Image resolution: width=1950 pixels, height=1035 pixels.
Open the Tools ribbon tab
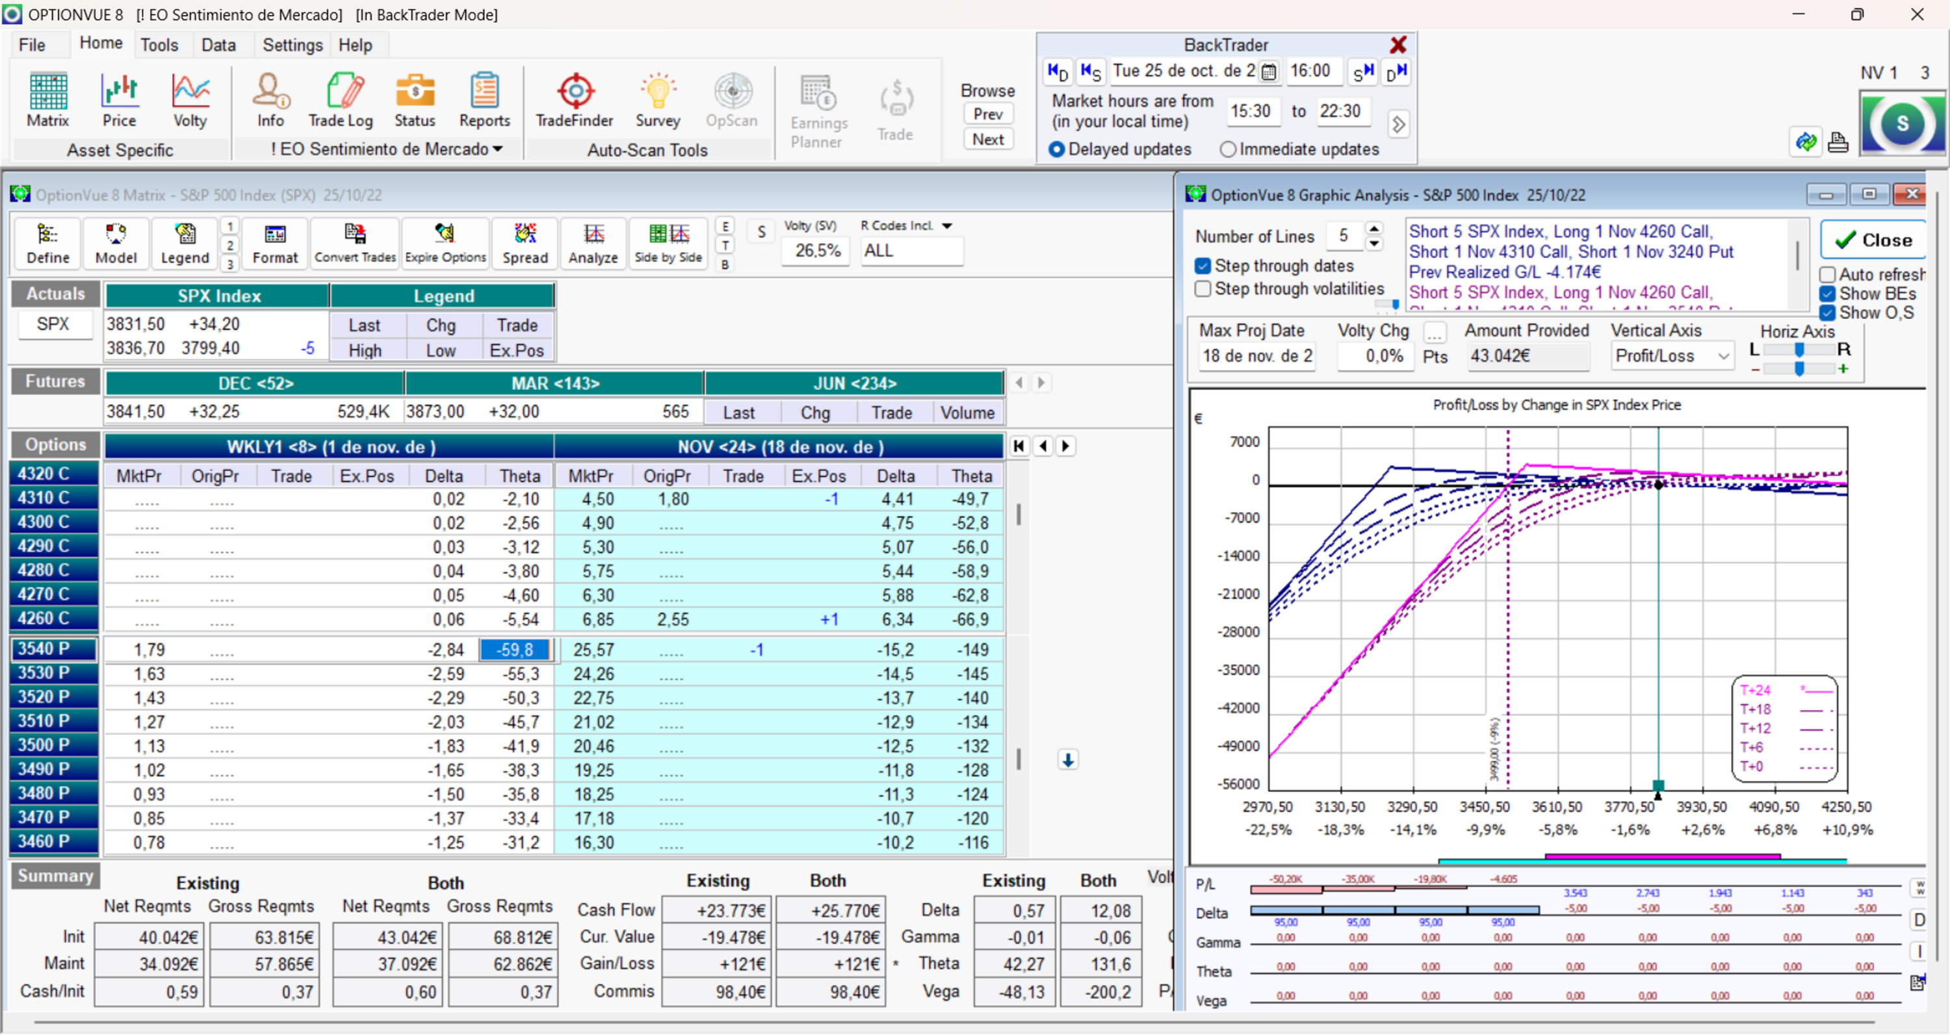(x=159, y=45)
